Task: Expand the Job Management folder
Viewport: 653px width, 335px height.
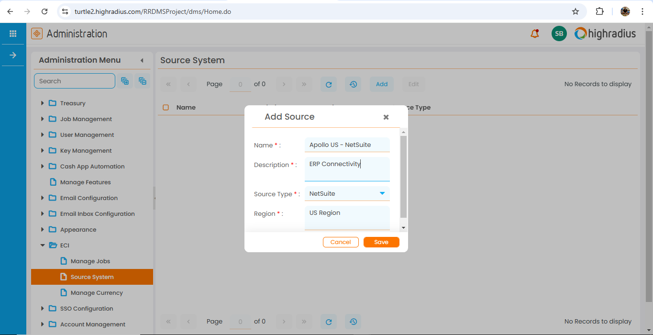Action: pos(42,119)
